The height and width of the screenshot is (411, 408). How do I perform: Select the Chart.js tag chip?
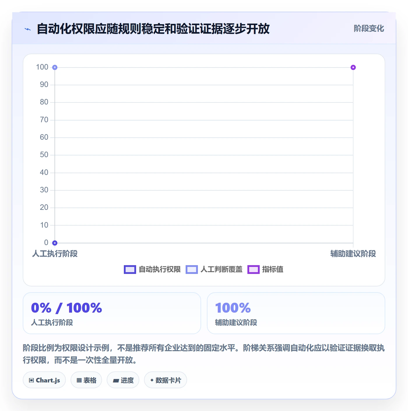coord(44,380)
